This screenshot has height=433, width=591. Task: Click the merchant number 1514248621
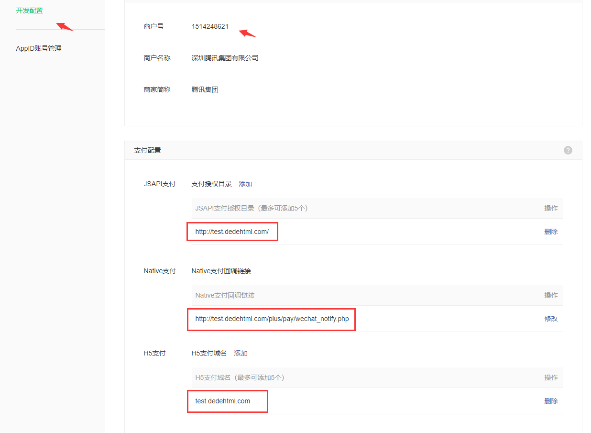click(x=210, y=26)
